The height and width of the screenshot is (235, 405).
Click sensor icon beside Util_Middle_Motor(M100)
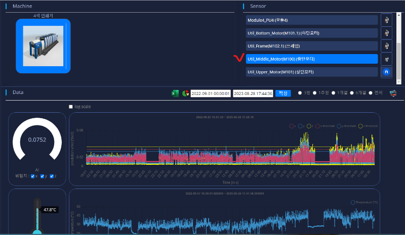[386, 59]
